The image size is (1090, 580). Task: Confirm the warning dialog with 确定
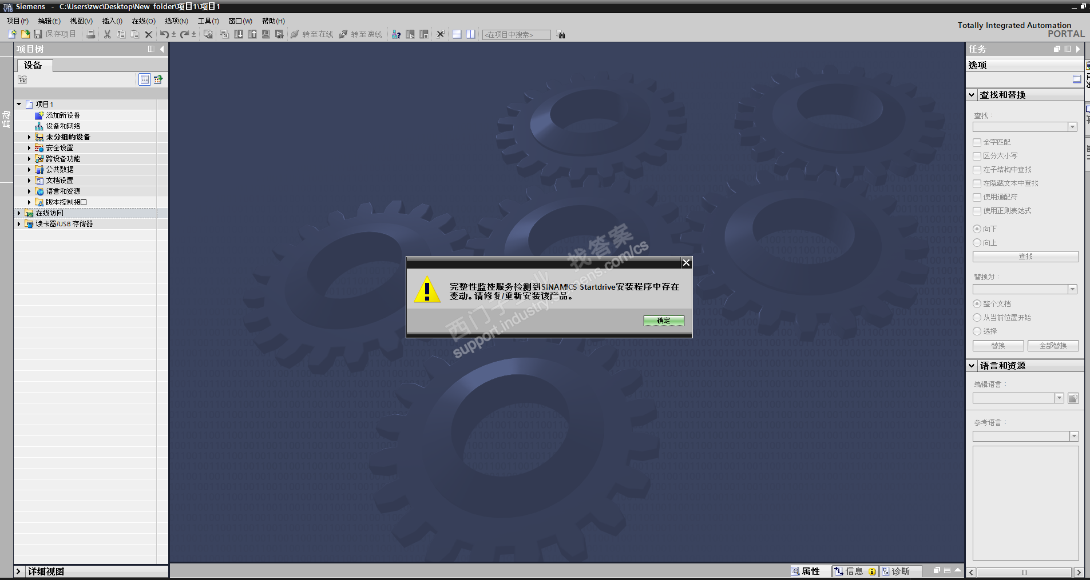pos(664,321)
